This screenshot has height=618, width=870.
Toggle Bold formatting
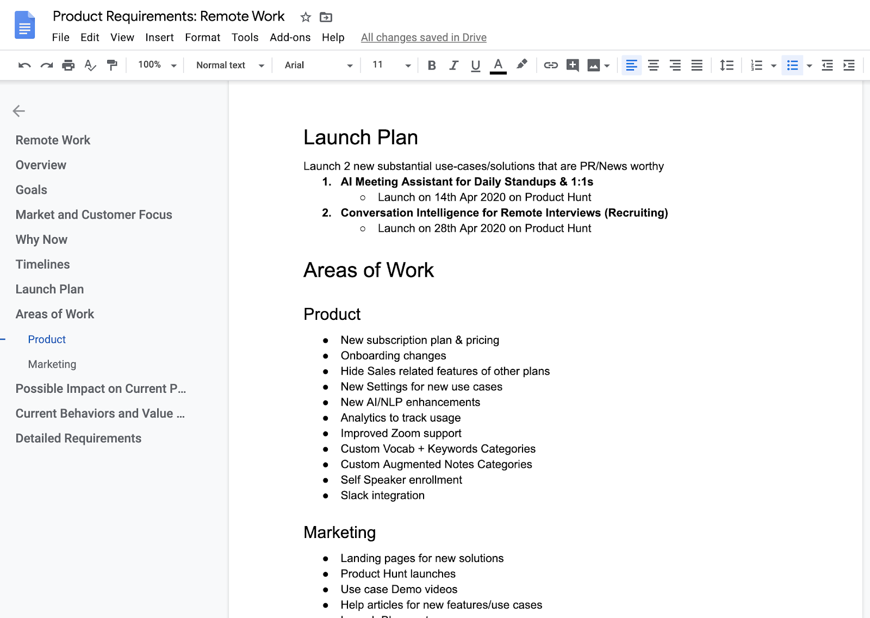pyautogui.click(x=432, y=65)
